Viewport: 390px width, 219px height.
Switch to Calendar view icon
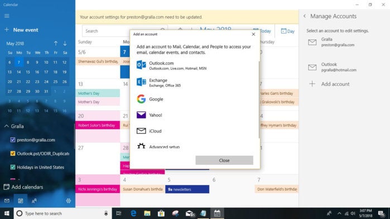pos(21,201)
